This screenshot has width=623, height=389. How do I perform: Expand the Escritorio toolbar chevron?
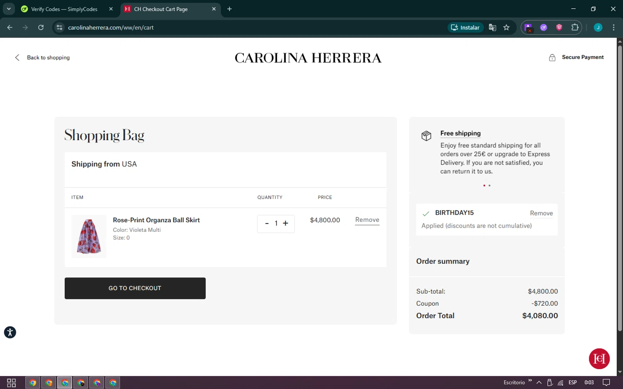click(530, 381)
